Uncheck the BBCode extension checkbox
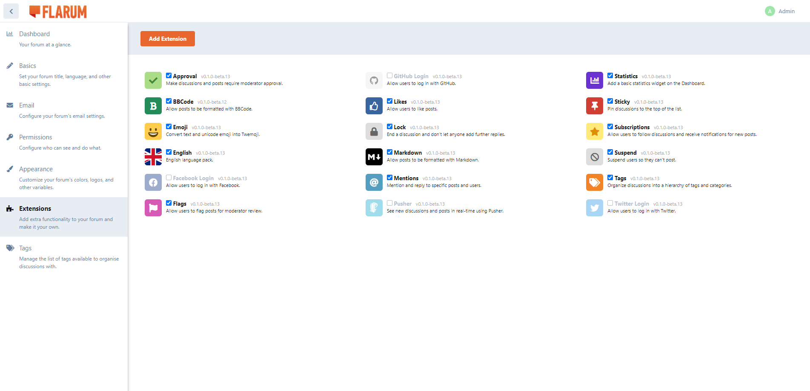This screenshot has width=810, height=391. (x=169, y=101)
